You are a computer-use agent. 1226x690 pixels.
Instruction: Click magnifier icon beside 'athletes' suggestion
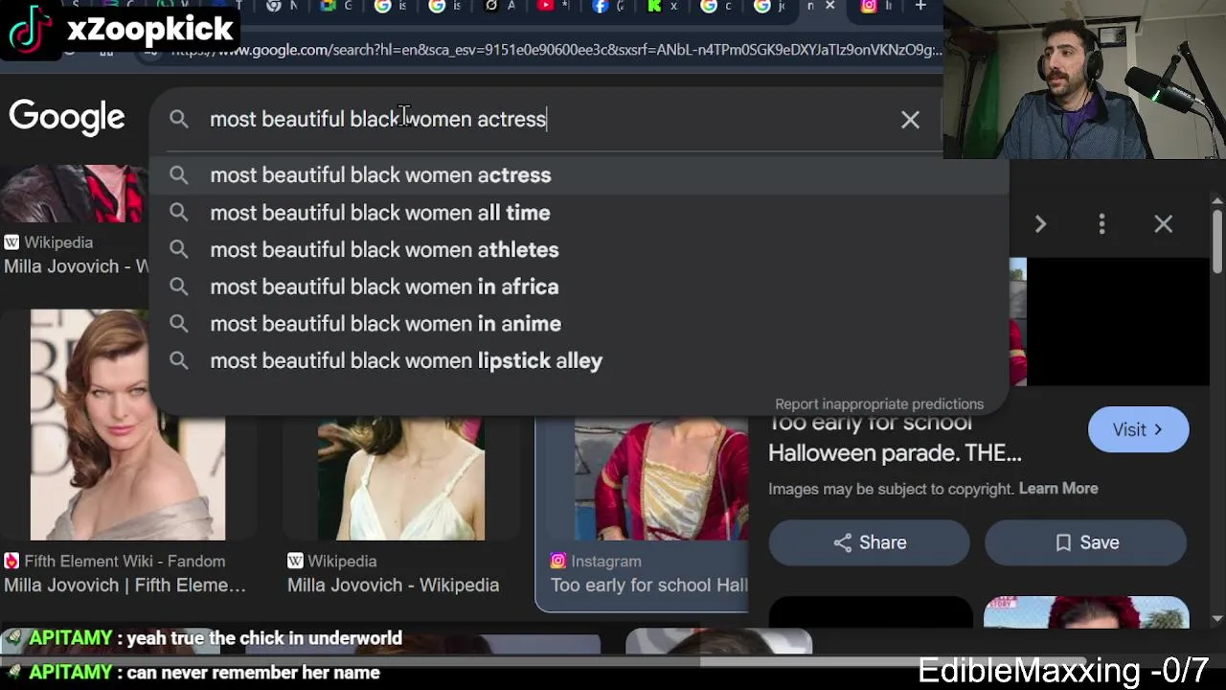pyautogui.click(x=179, y=250)
